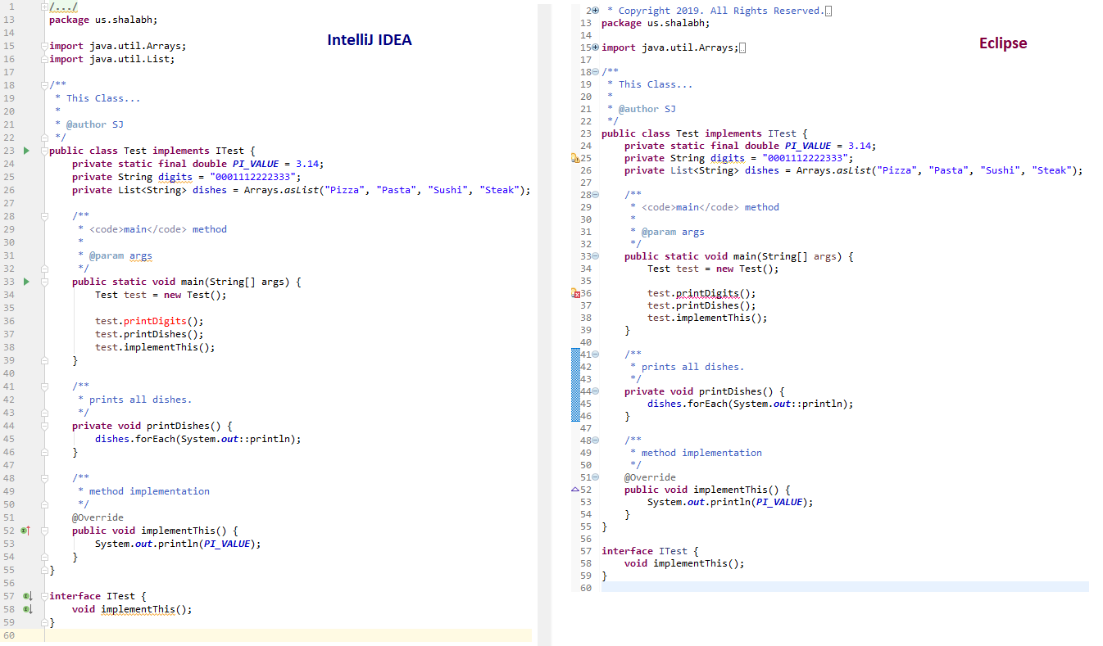
Task: Collapse IntelliJ comment fold at line 41
Action: coord(45,386)
